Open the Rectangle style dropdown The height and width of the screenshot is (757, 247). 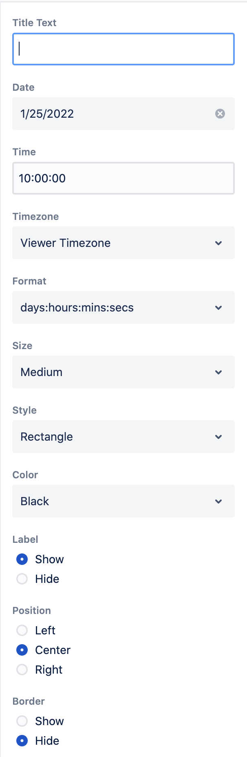pos(114,437)
